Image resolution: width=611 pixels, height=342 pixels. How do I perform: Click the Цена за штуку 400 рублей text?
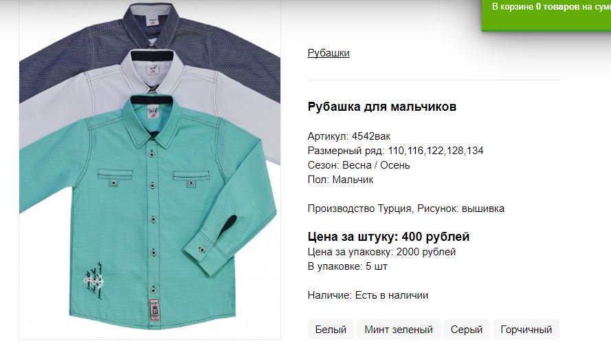(388, 237)
